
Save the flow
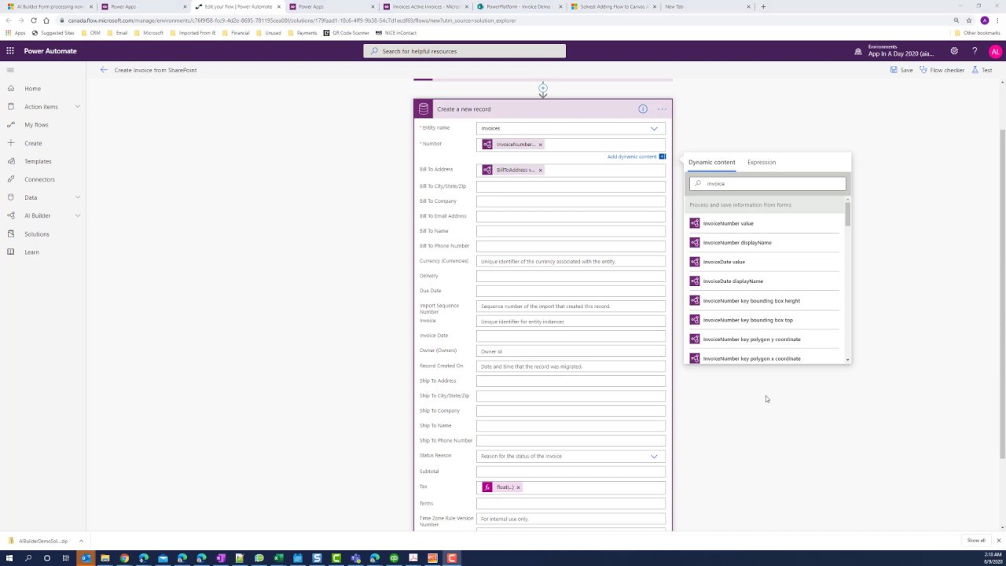901,70
